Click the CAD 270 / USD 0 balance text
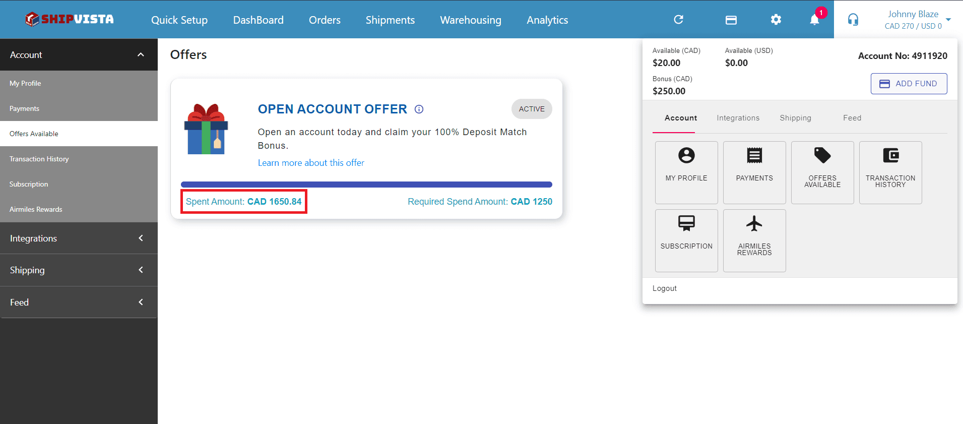 click(913, 26)
